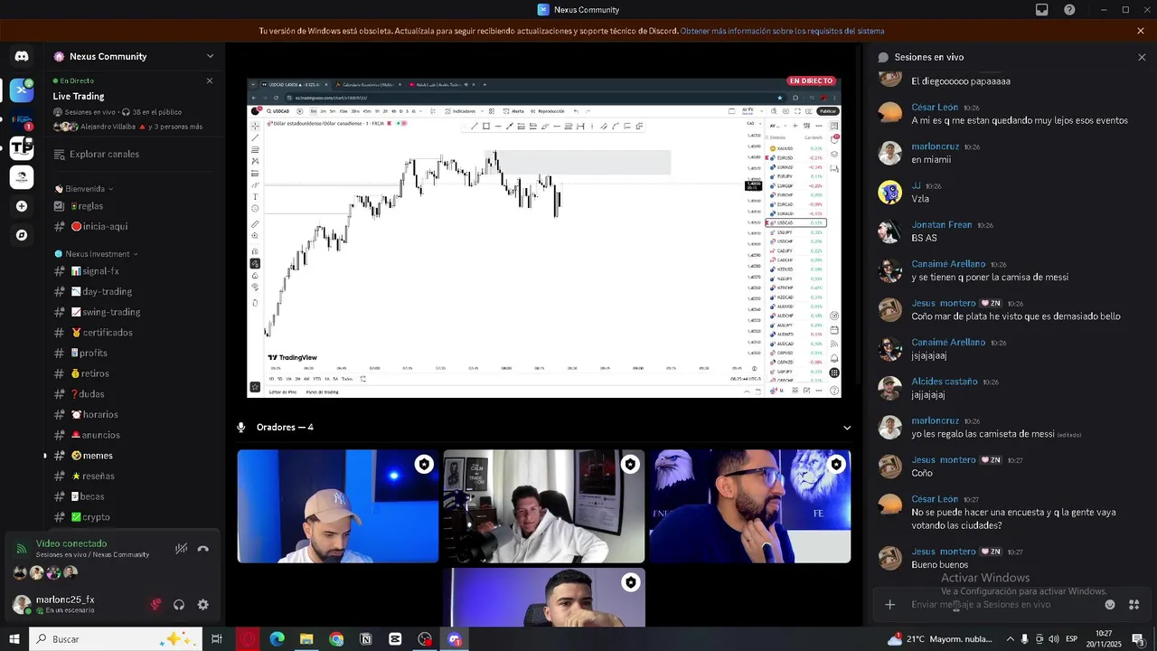The image size is (1157, 651).
Task: Open the FUND server with notification badge
Action: point(22,119)
